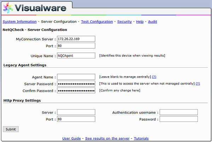Click the MyConnection Server address field
The image size is (212, 142).
76,39
